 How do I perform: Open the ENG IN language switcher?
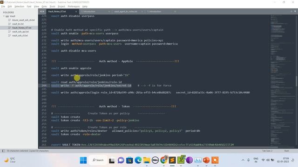pos(256,160)
